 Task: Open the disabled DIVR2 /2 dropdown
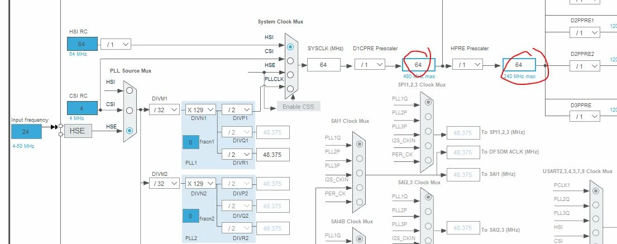click(x=237, y=228)
